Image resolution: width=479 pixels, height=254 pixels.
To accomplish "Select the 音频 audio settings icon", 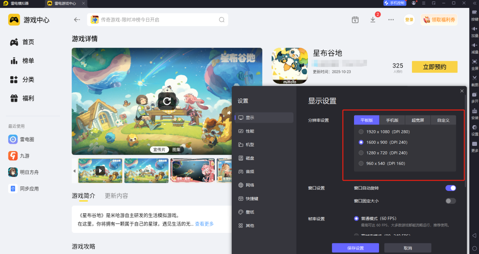I will pyautogui.click(x=247, y=171).
